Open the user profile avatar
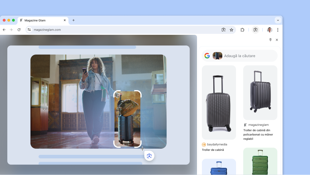This screenshot has height=175, width=310. pos(270,30)
